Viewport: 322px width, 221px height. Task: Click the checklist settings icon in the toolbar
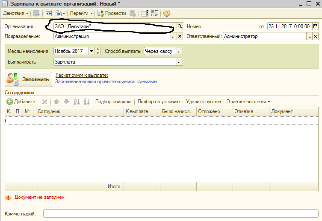coord(155,14)
